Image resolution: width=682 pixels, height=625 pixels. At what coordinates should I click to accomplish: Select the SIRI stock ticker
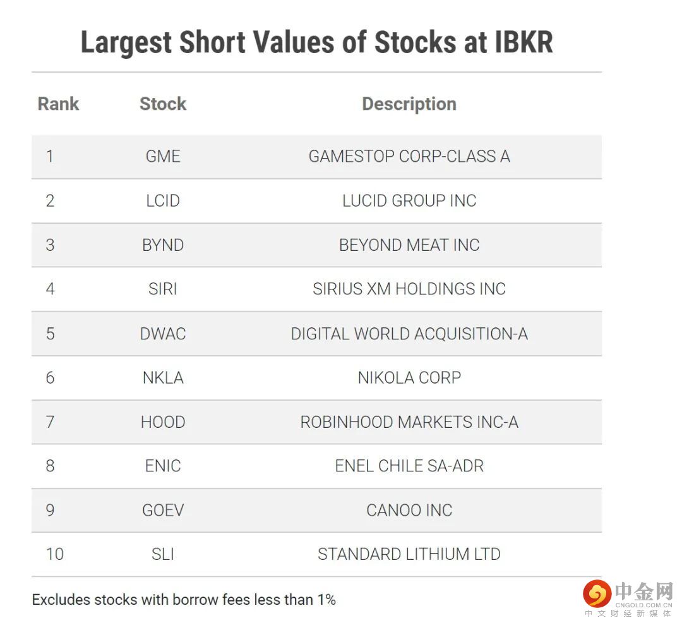coord(163,289)
